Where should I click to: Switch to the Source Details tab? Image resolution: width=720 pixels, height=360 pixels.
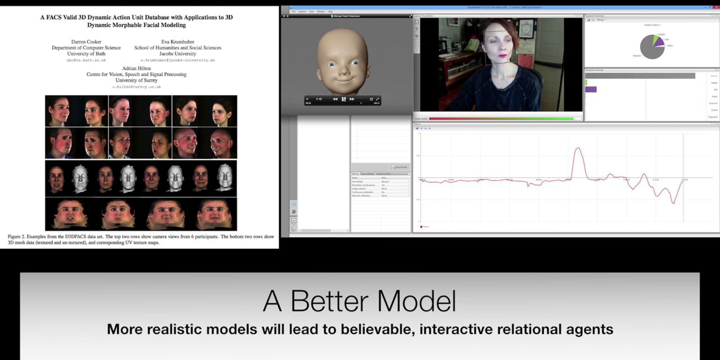coord(367,174)
